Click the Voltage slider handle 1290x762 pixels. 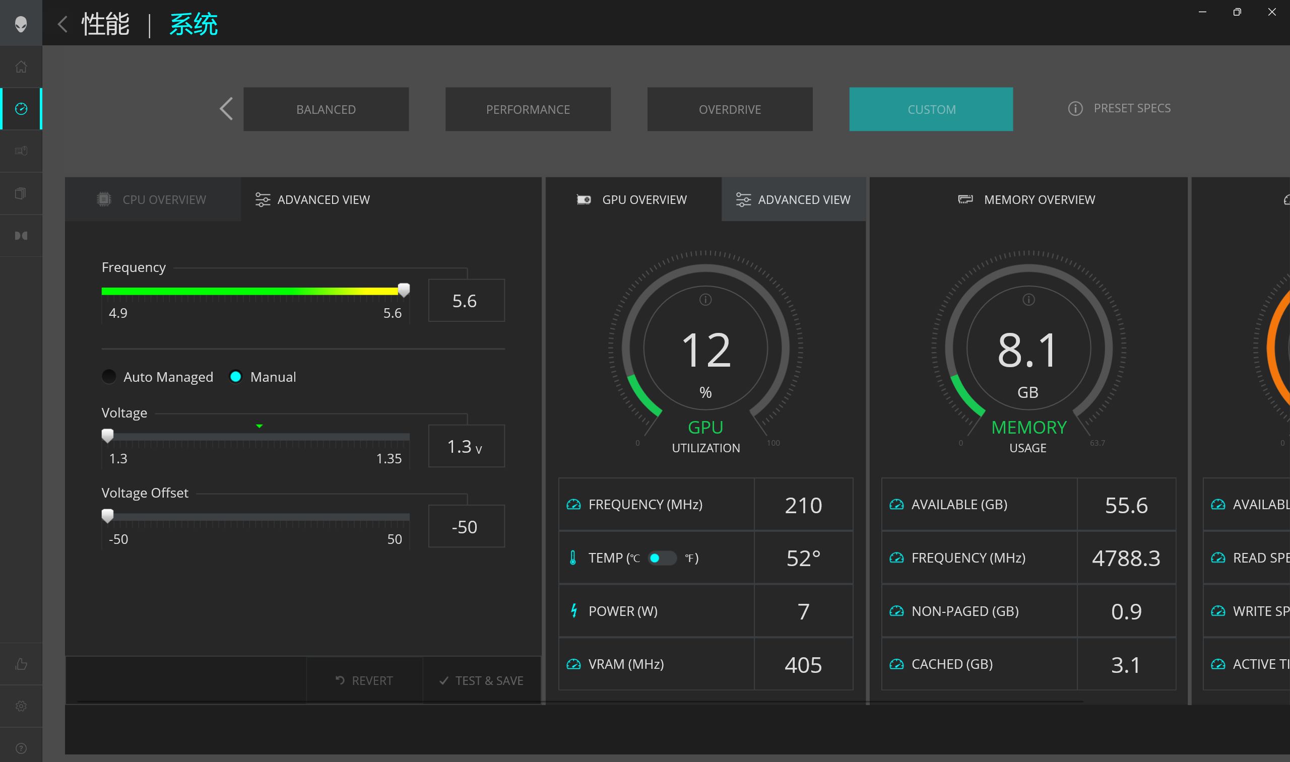tap(107, 436)
